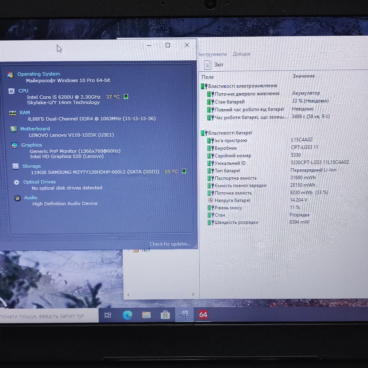Open the Optical Drives section link
The width and height of the screenshot is (368, 368).
pos(40,182)
